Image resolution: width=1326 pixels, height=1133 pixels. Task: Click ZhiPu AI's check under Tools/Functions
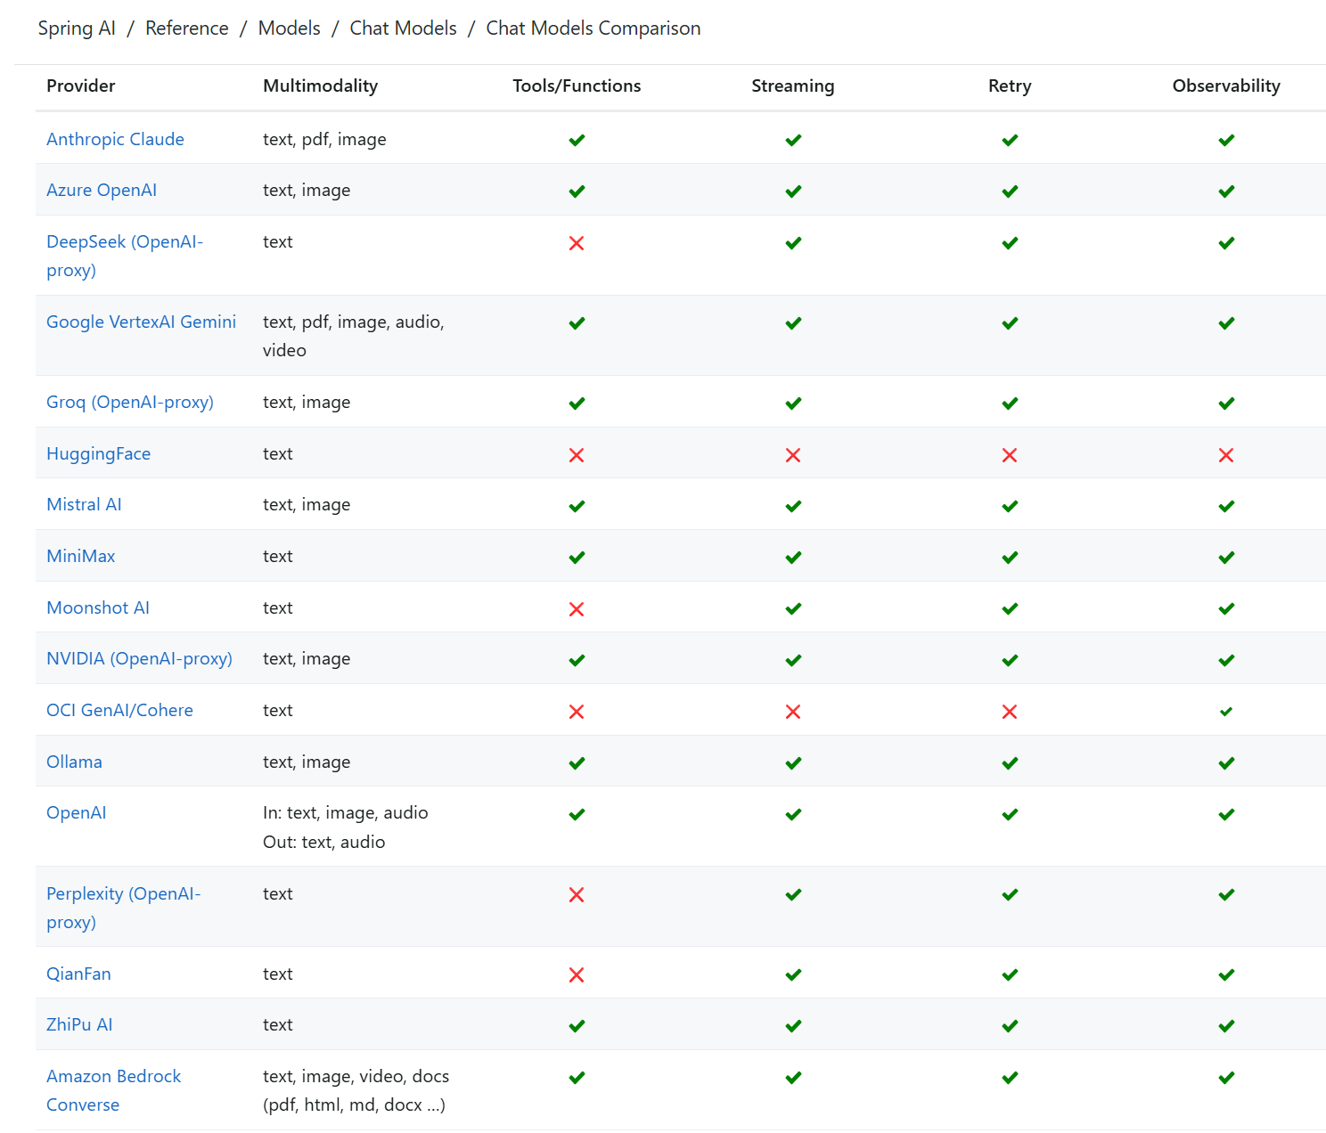(577, 1026)
